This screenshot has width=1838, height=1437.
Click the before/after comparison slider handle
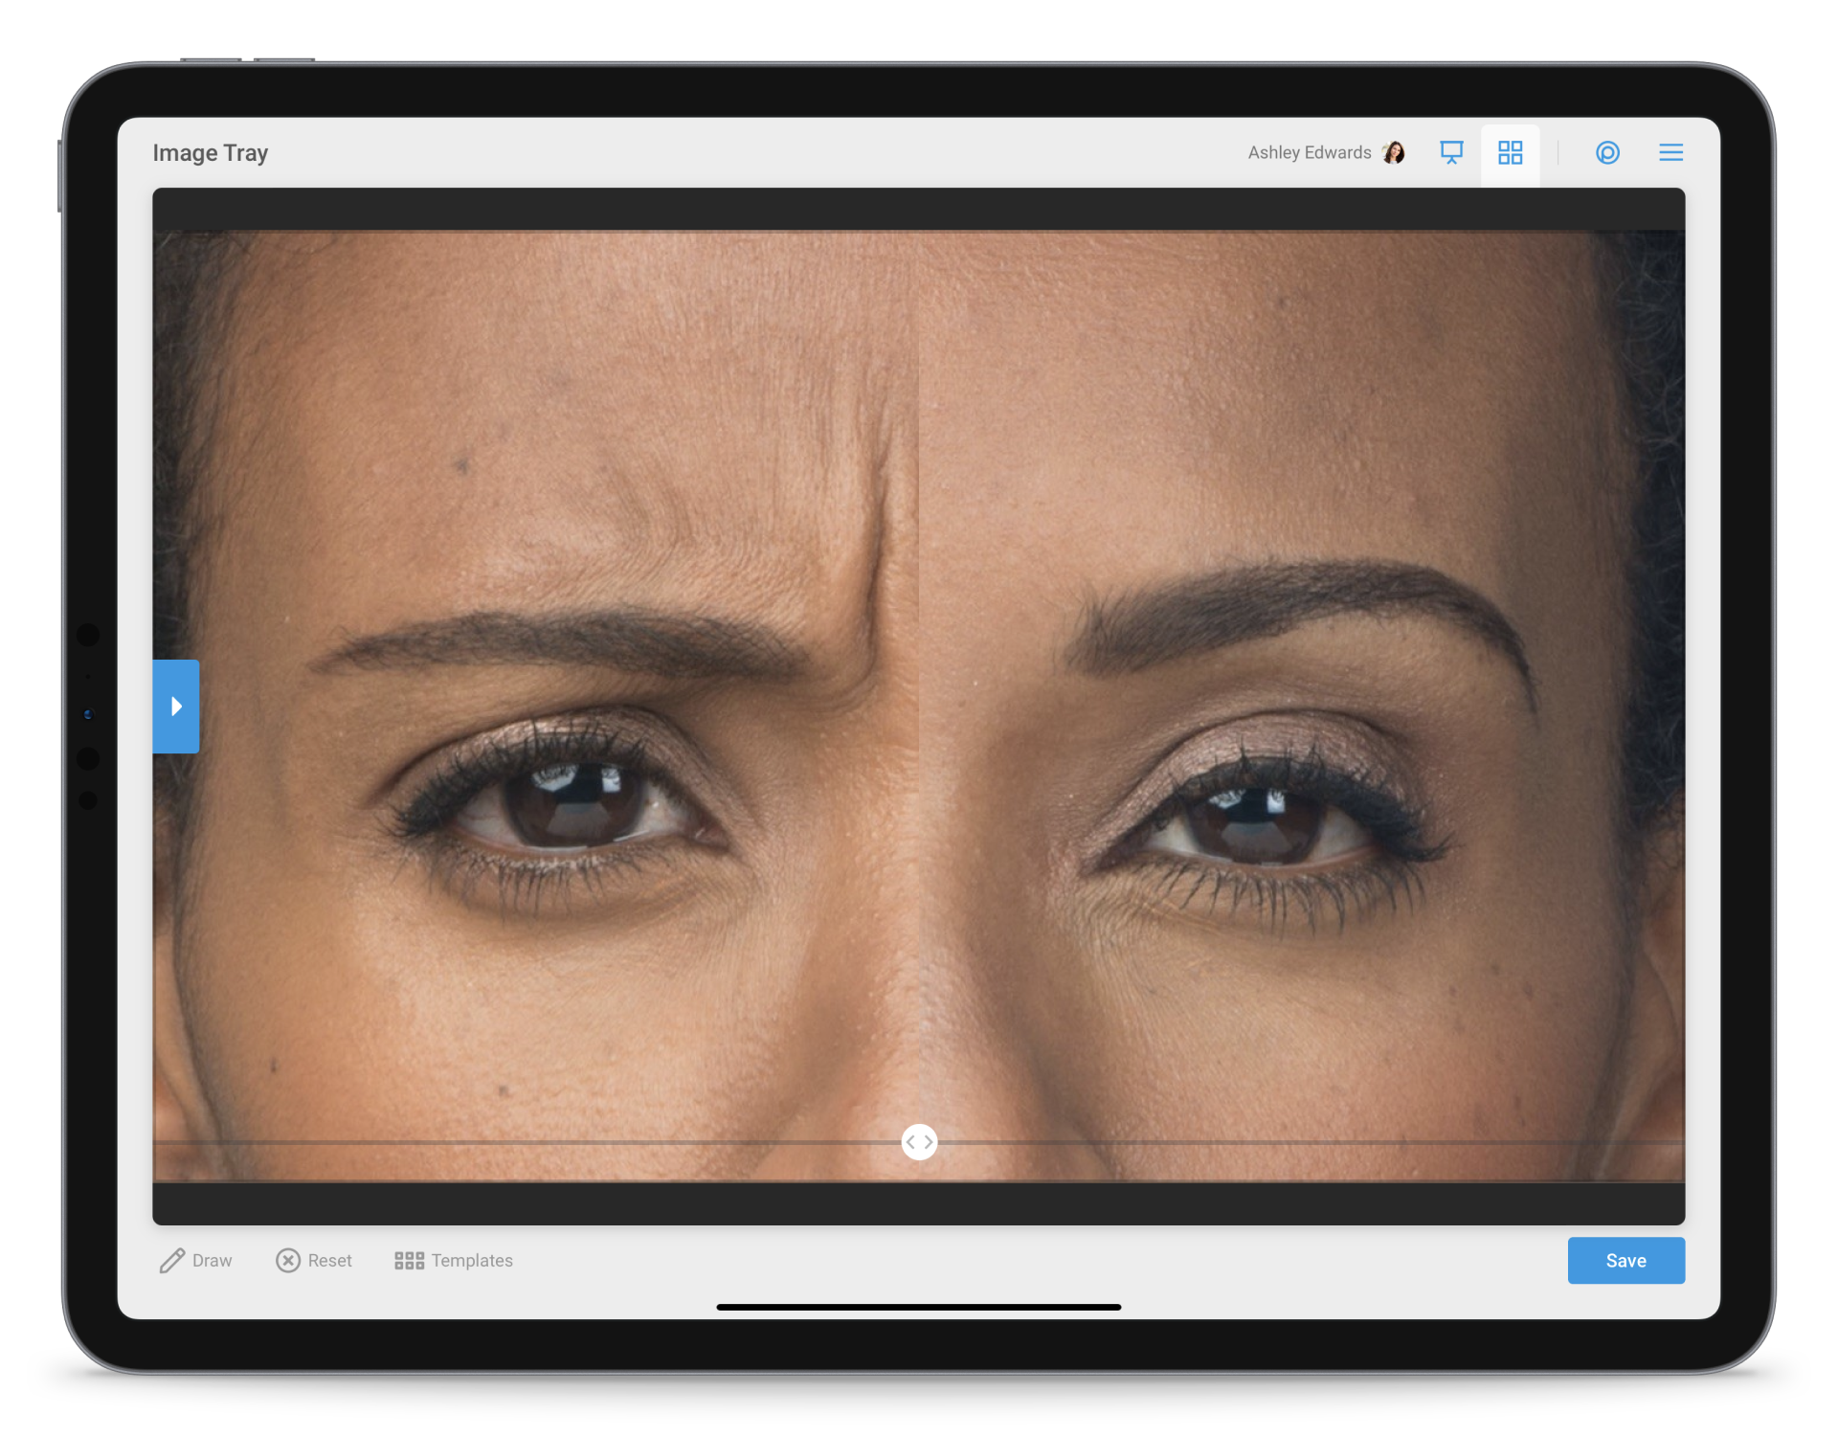919,1142
